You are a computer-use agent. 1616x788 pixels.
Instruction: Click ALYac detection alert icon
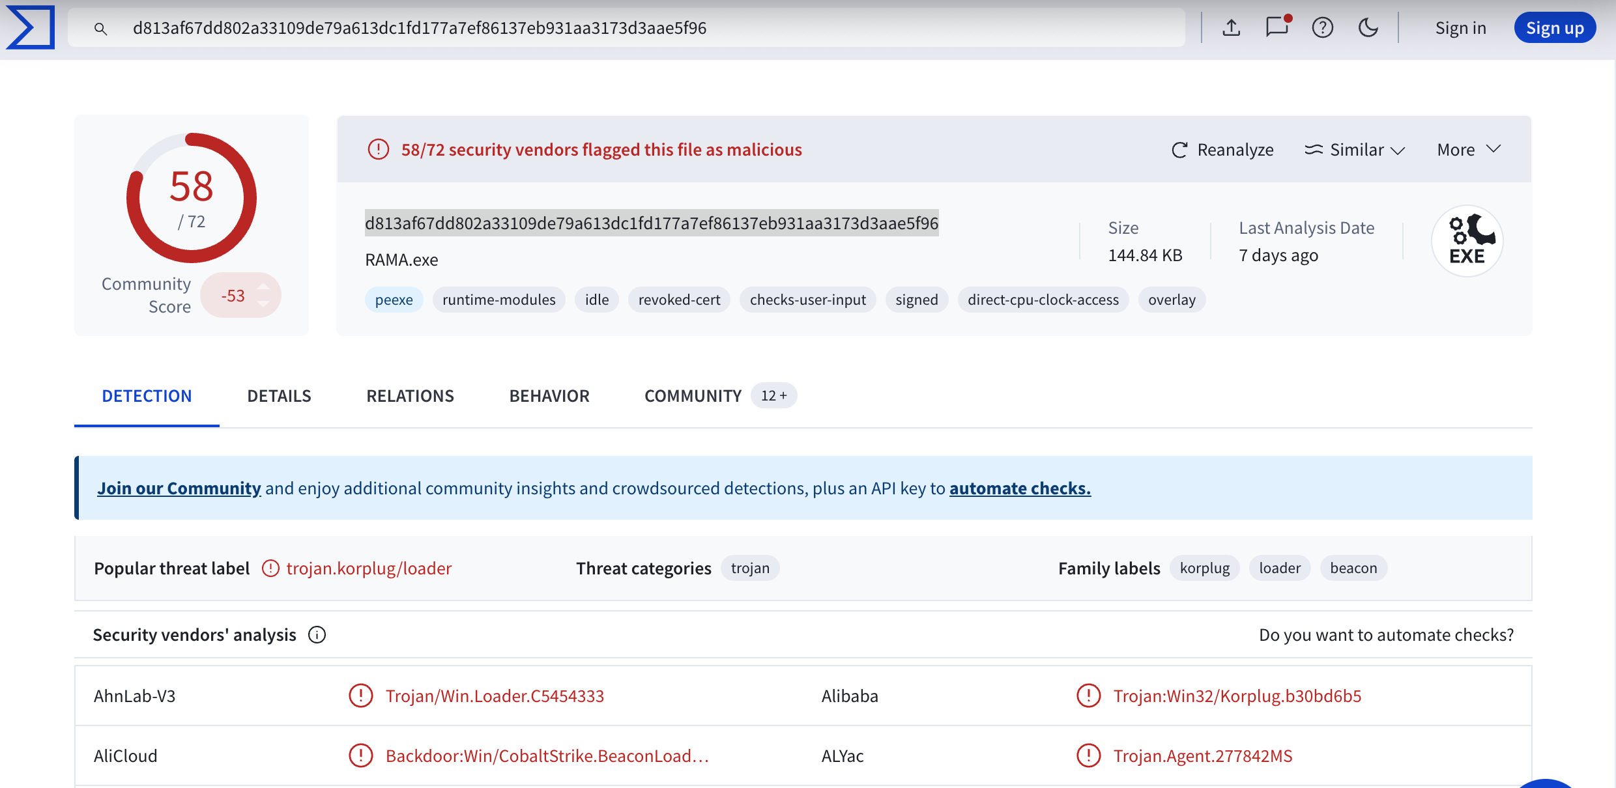point(1089,755)
